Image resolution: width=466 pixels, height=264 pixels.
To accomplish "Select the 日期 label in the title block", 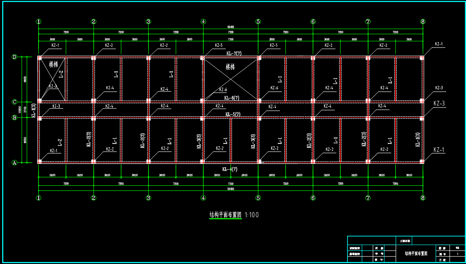I will click(x=442, y=259).
